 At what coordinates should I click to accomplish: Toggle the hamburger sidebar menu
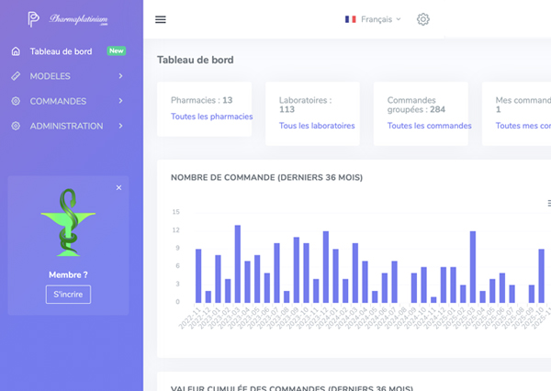pyautogui.click(x=161, y=19)
